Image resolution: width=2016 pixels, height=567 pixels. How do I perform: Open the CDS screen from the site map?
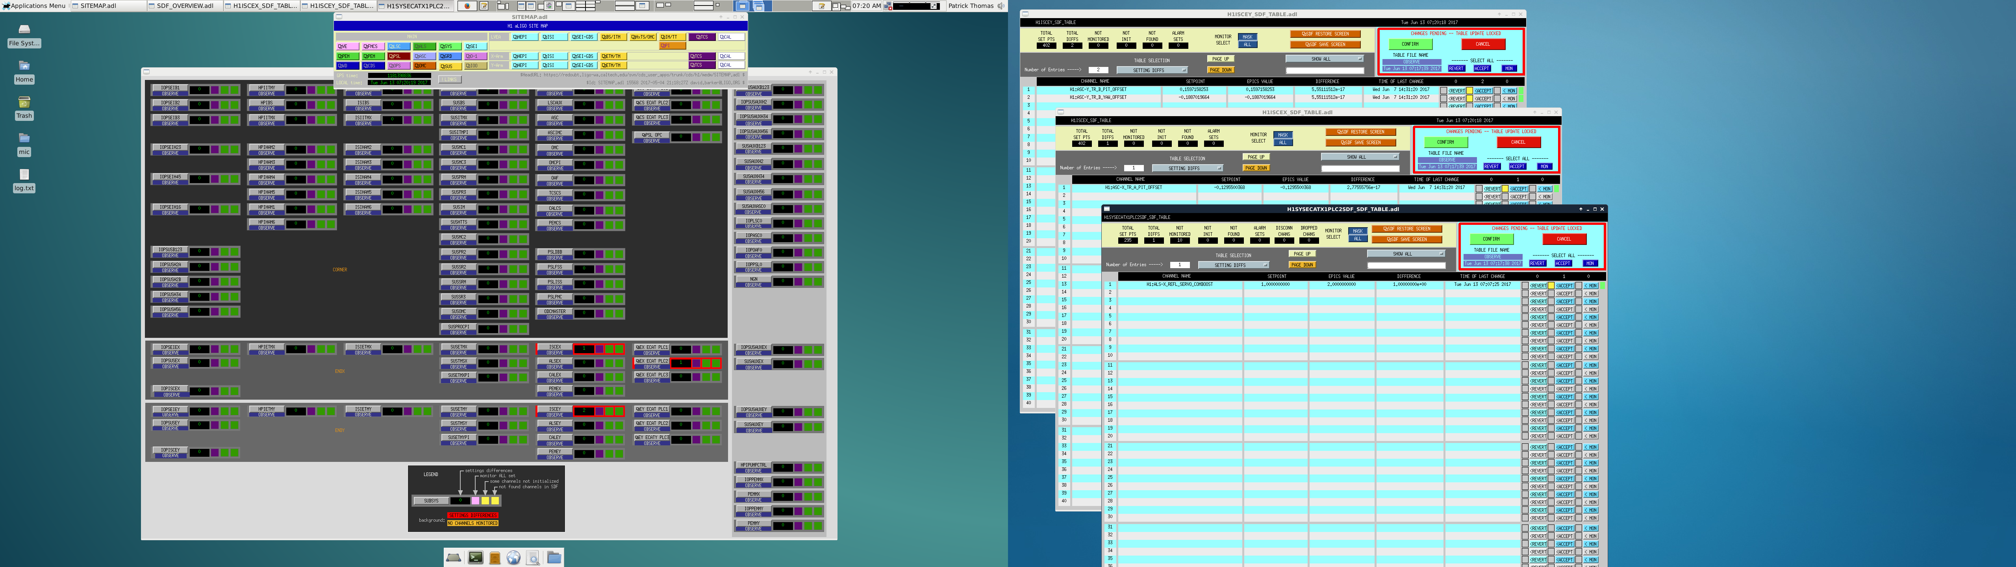click(373, 66)
